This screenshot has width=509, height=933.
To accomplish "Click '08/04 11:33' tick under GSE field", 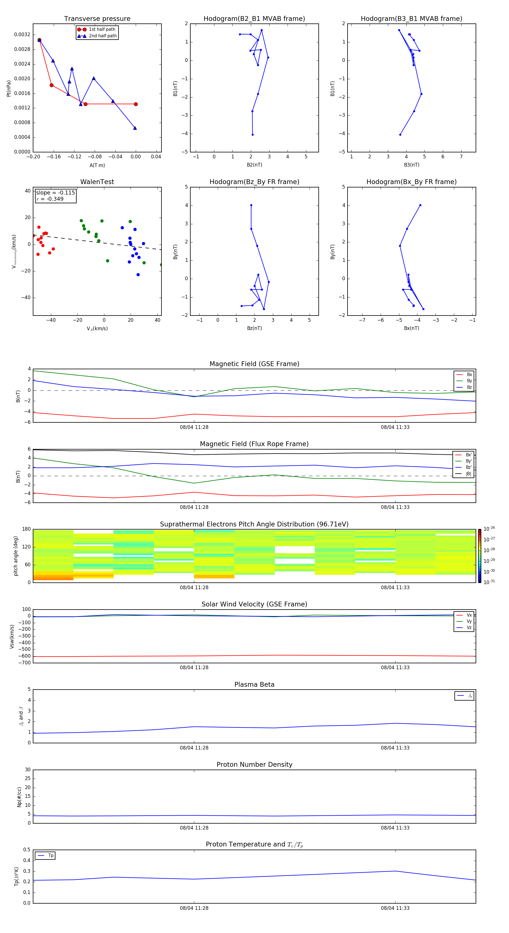I will point(395,427).
